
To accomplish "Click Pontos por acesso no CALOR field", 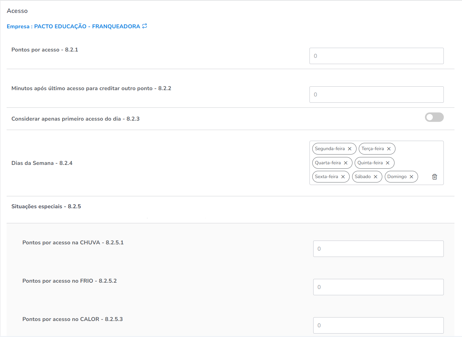I will click(378, 325).
